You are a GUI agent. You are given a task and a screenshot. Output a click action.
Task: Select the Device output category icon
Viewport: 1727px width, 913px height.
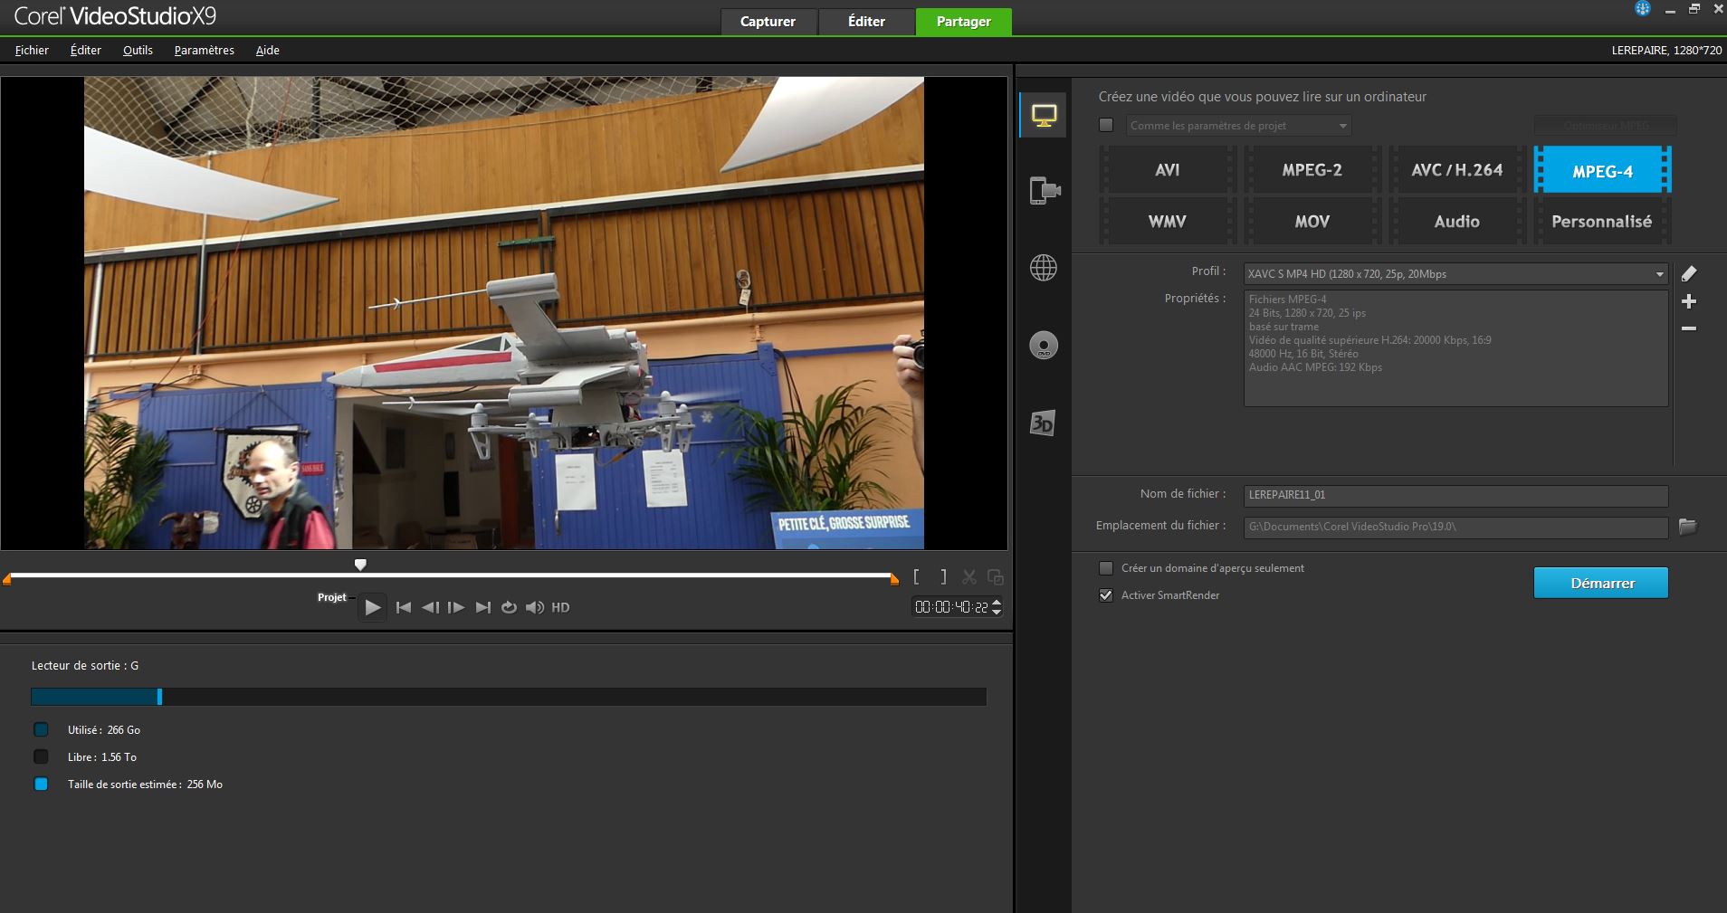pos(1044,191)
